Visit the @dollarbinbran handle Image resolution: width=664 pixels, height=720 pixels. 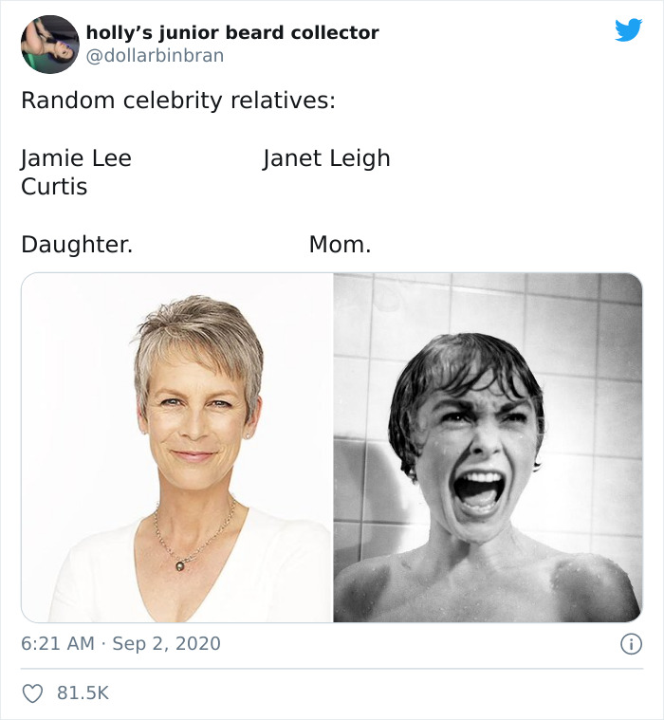(156, 56)
